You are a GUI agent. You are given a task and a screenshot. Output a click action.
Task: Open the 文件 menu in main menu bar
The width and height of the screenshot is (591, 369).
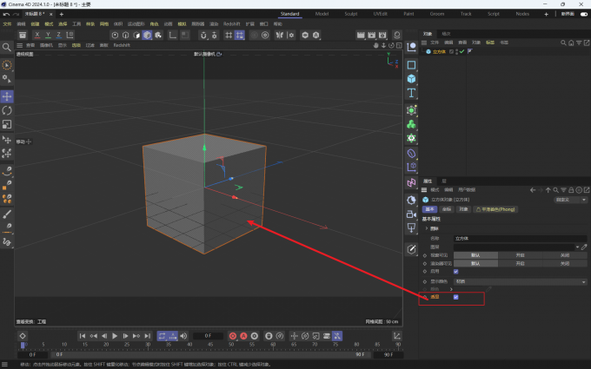point(8,24)
